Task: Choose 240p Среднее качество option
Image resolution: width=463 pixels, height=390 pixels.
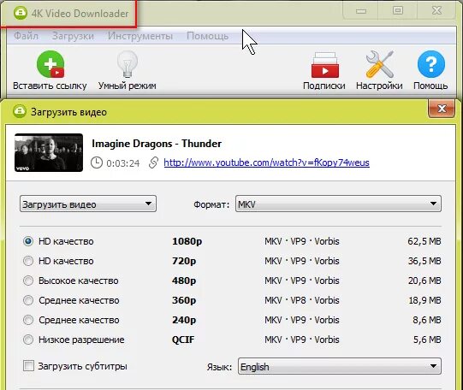Action: pyautogui.click(x=28, y=320)
